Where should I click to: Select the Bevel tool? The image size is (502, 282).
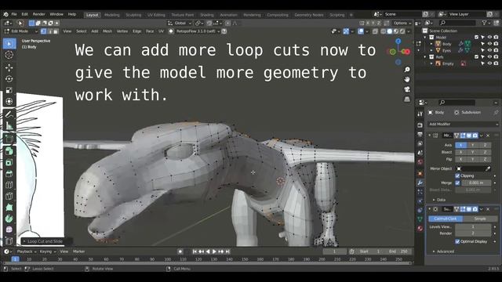(x=9, y=174)
